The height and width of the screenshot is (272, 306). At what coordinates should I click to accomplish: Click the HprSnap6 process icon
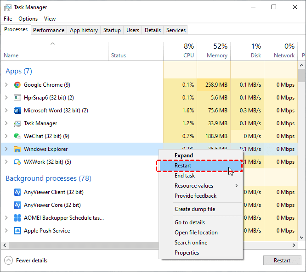click(17, 98)
